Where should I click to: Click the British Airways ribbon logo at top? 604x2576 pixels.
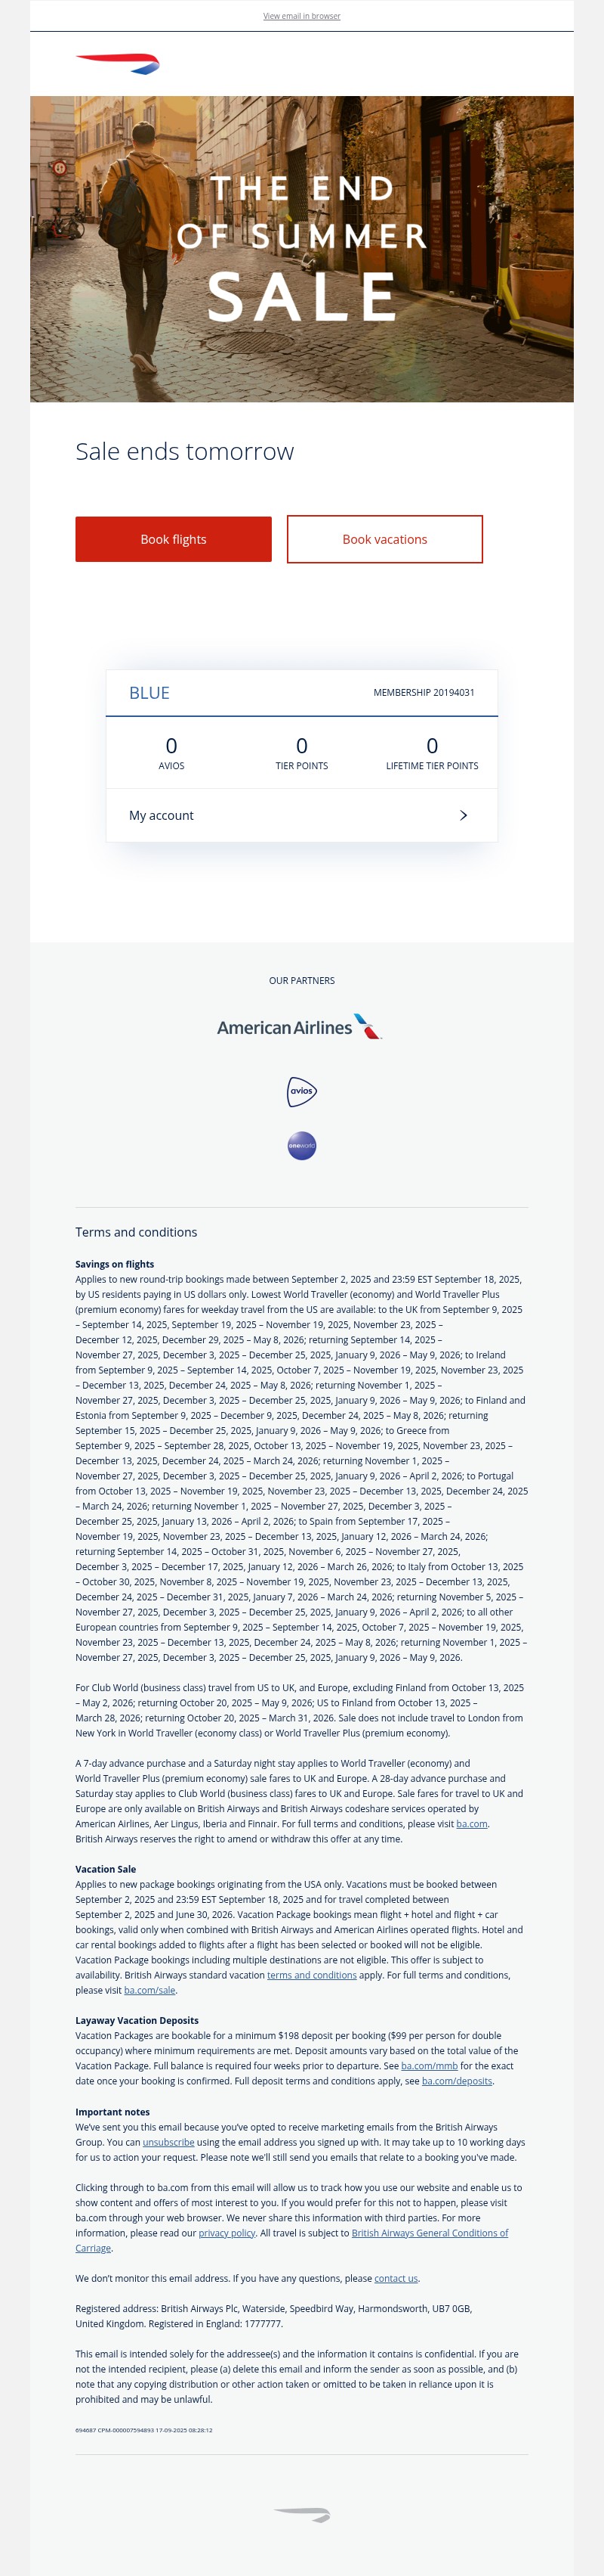point(118,64)
